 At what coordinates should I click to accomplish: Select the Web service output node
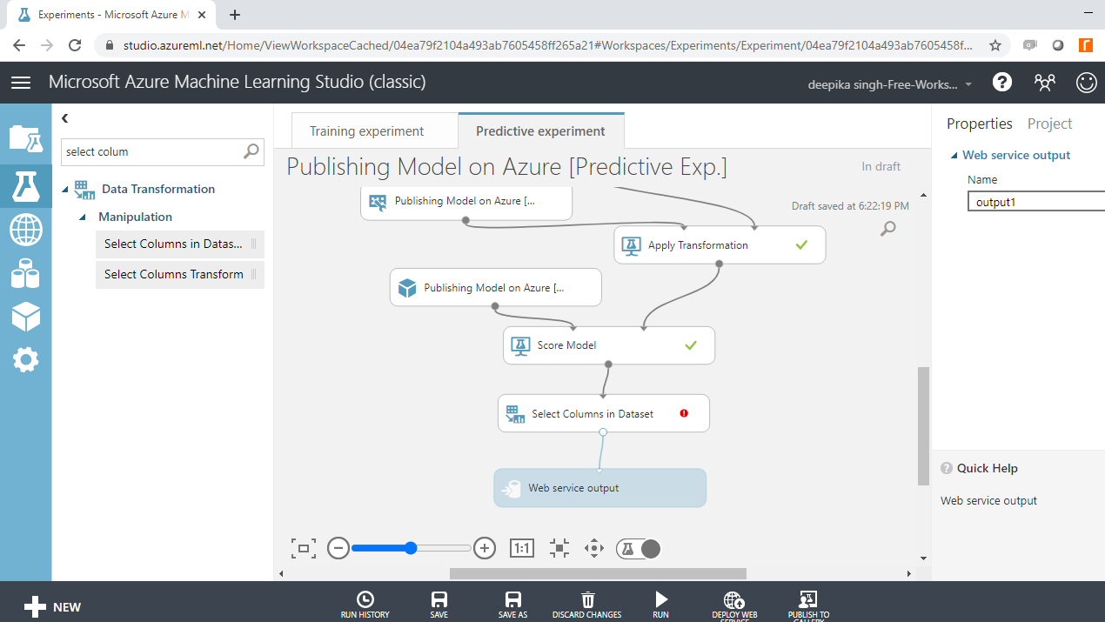click(600, 488)
